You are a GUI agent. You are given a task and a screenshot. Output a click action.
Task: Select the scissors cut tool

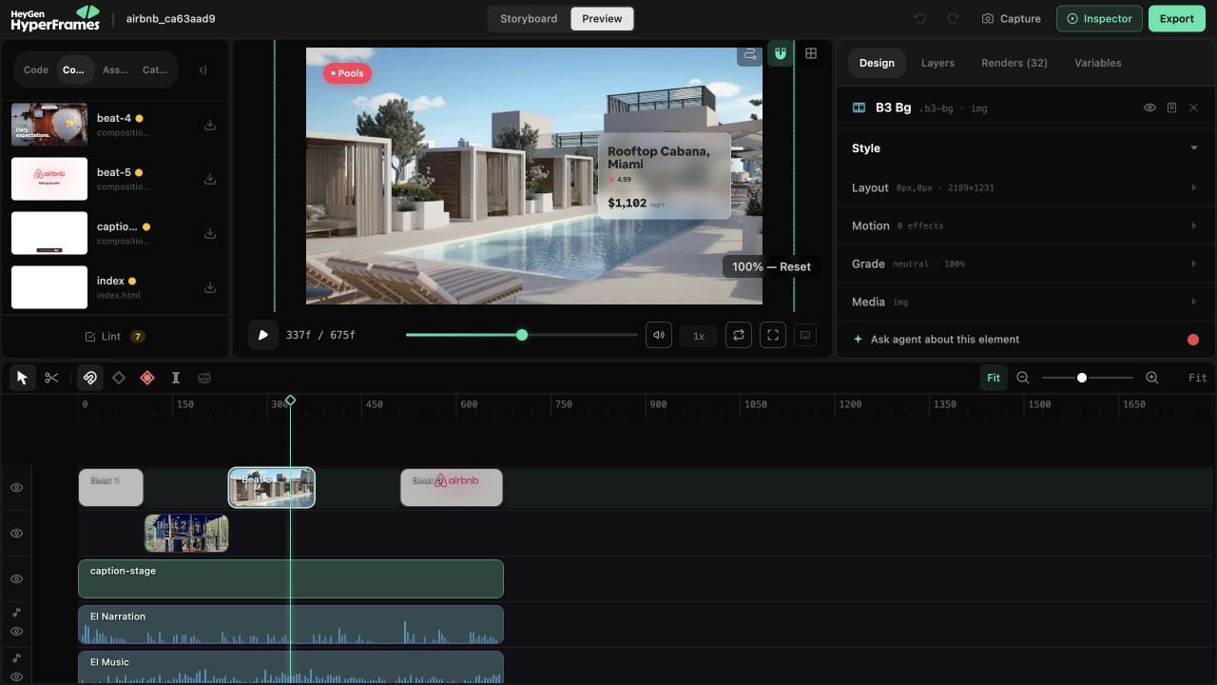tap(51, 378)
